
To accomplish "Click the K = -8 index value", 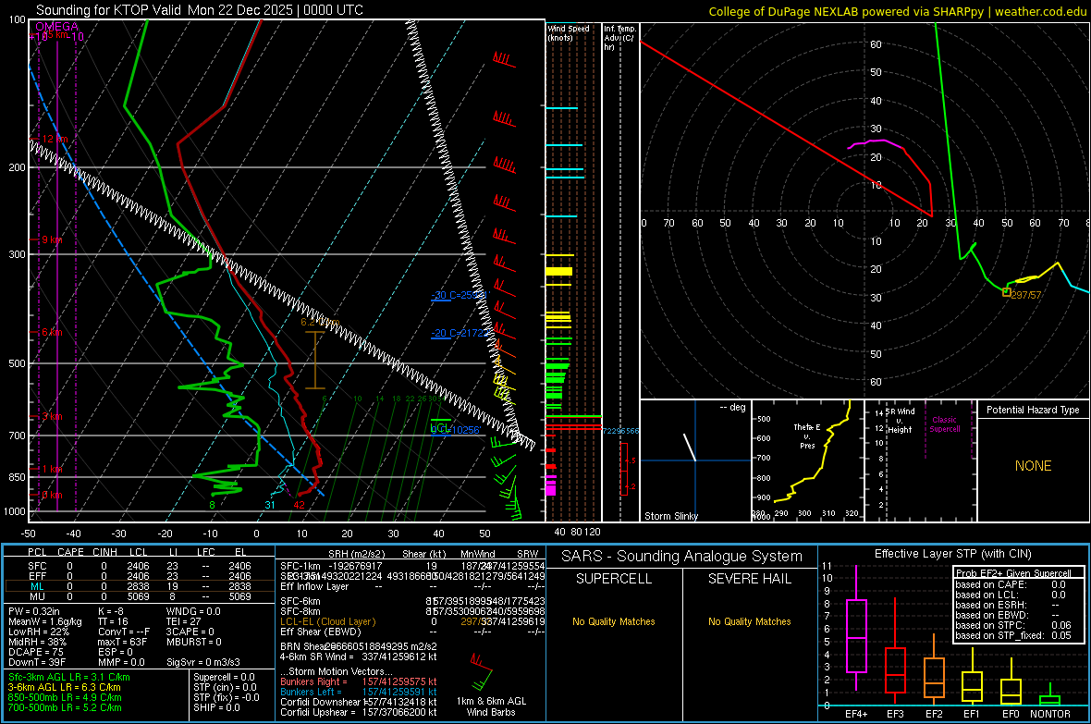I will [x=111, y=611].
